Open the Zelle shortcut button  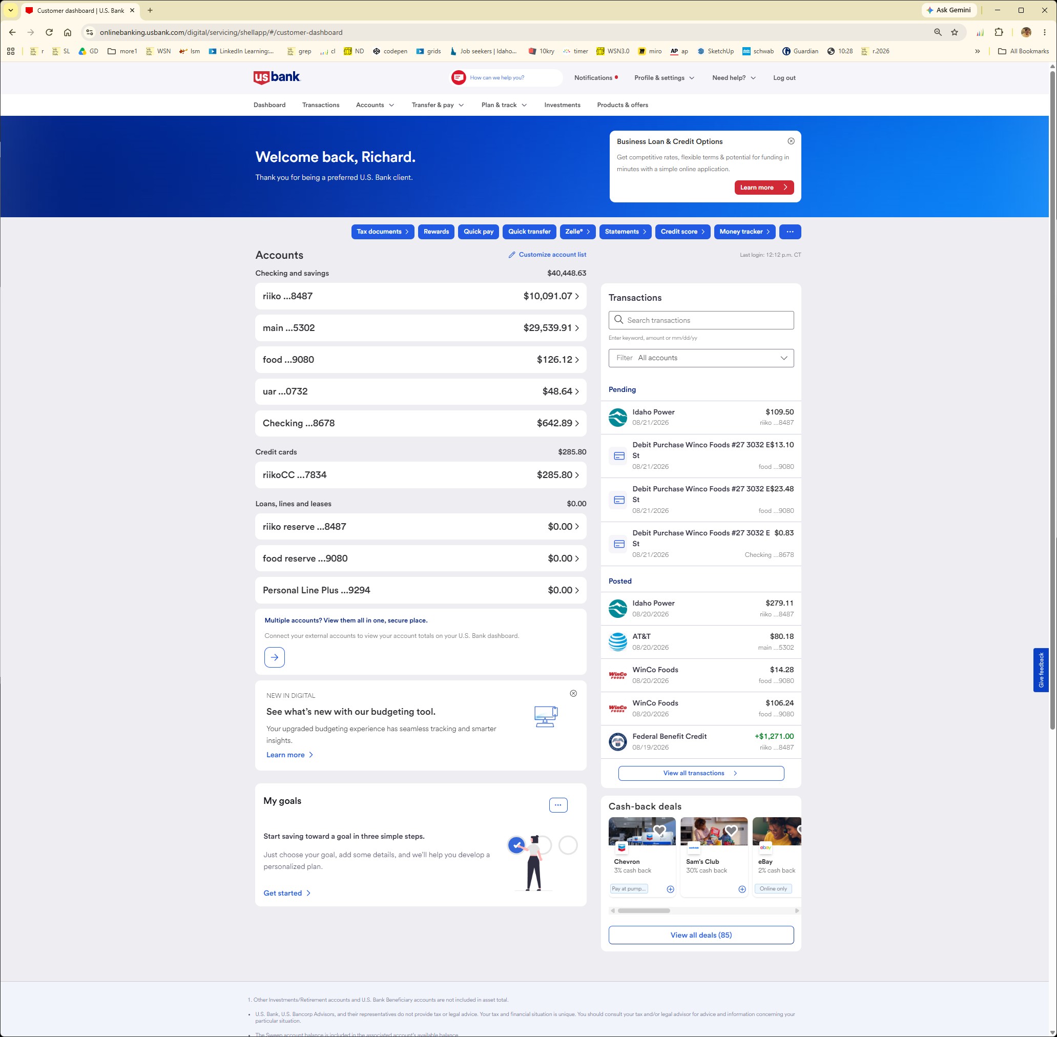[578, 232]
